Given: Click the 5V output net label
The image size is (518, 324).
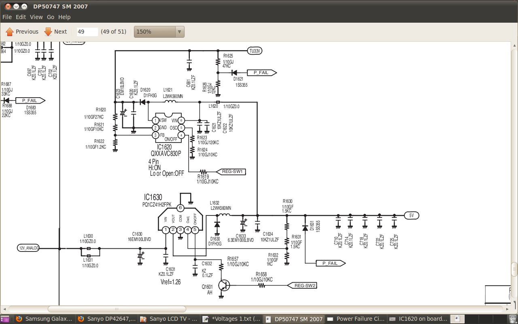Looking at the screenshot, I should (x=412, y=215).
